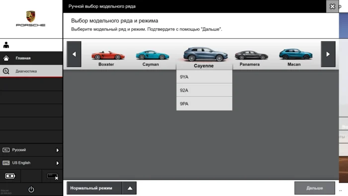Select the Macan model thumbnail

coord(296,54)
